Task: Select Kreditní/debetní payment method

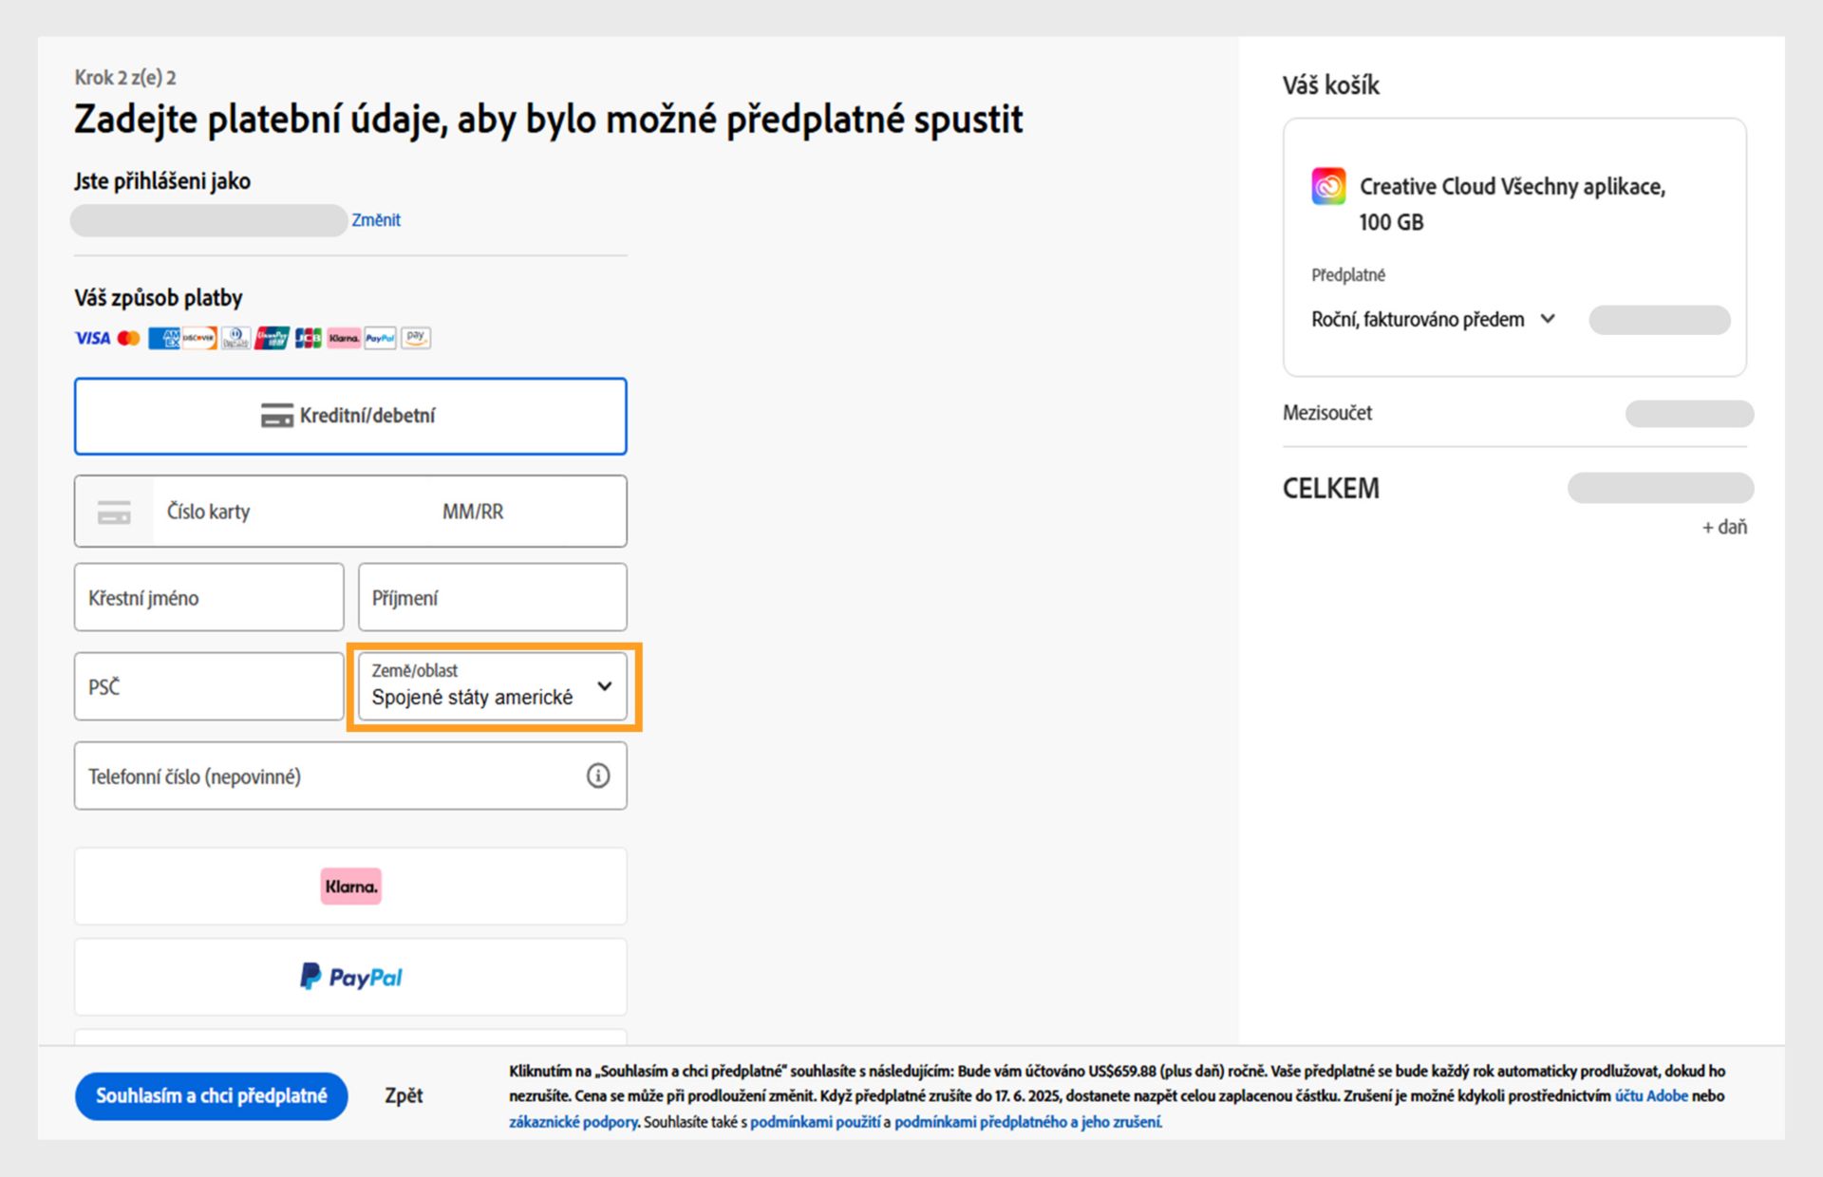Action: (350, 416)
